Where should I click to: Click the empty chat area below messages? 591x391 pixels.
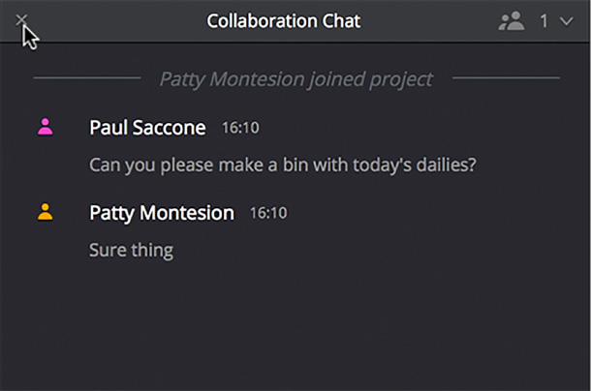click(x=295, y=329)
